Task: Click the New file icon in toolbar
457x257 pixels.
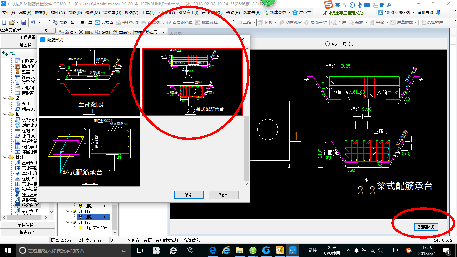Action: point(4,22)
